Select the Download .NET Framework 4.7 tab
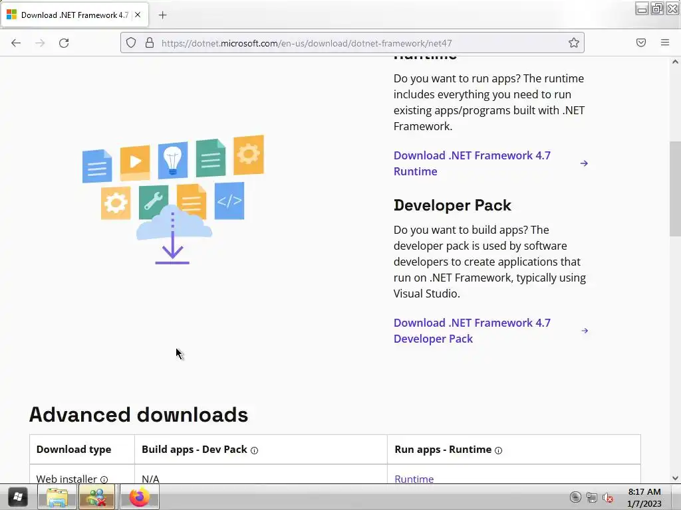Image resolution: width=681 pixels, height=510 pixels. (x=74, y=15)
